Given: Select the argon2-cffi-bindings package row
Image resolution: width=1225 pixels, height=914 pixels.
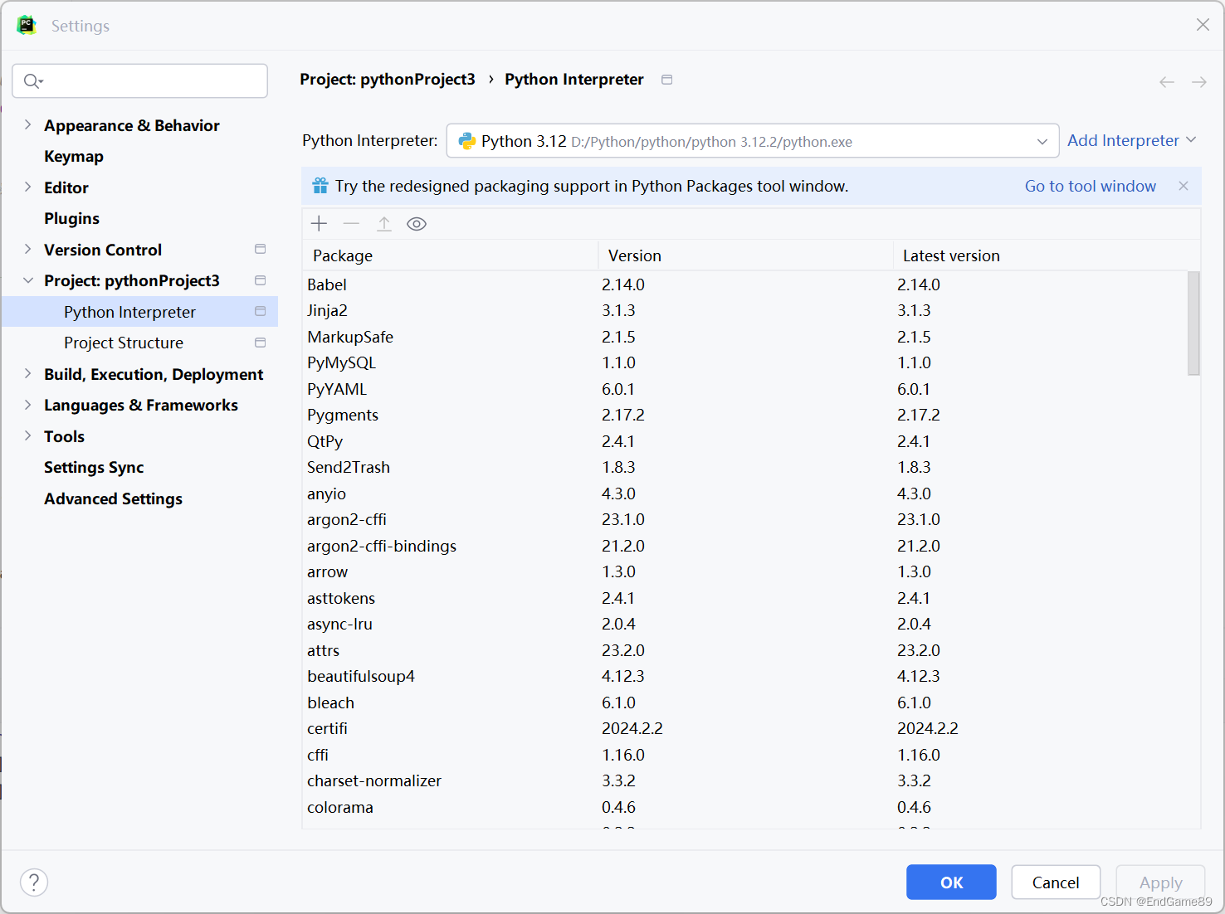Looking at the screenshot, I should [744, 546].
